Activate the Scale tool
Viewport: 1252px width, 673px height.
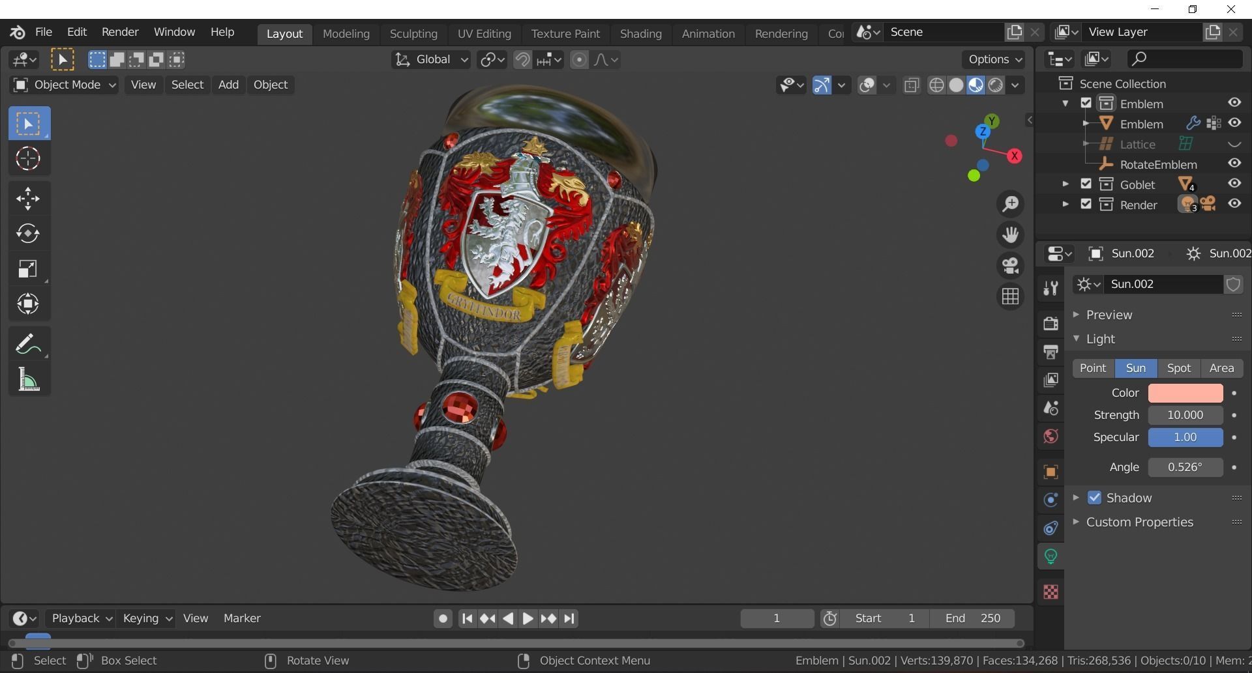point(29,268)
